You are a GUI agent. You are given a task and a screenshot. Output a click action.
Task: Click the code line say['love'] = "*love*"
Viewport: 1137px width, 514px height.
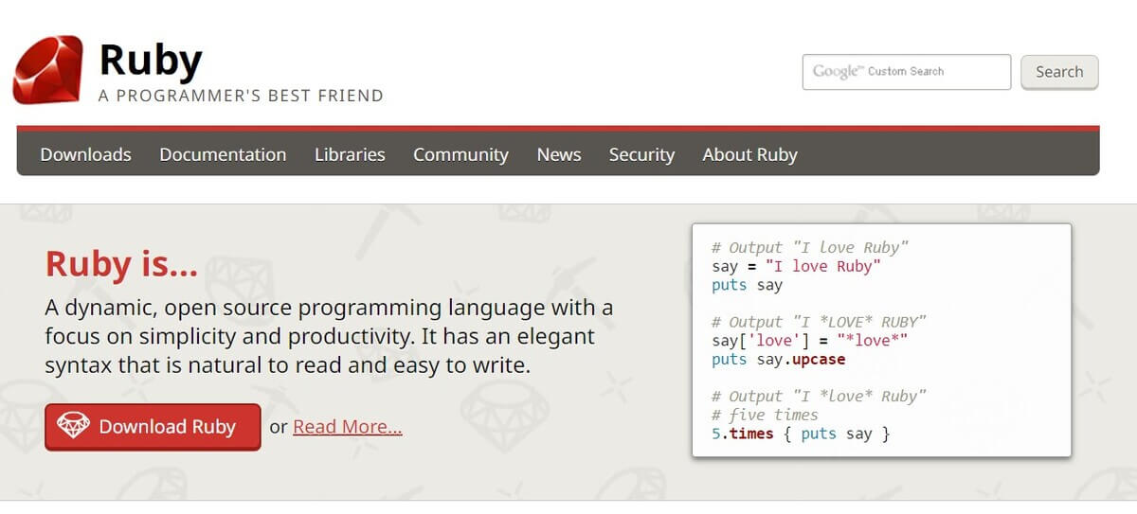810,341
